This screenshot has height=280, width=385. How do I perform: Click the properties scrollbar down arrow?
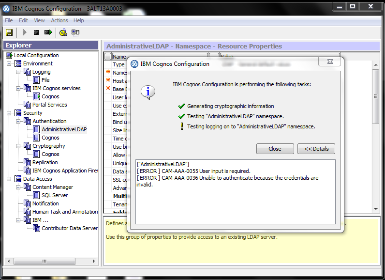click(x=376, y=209)
